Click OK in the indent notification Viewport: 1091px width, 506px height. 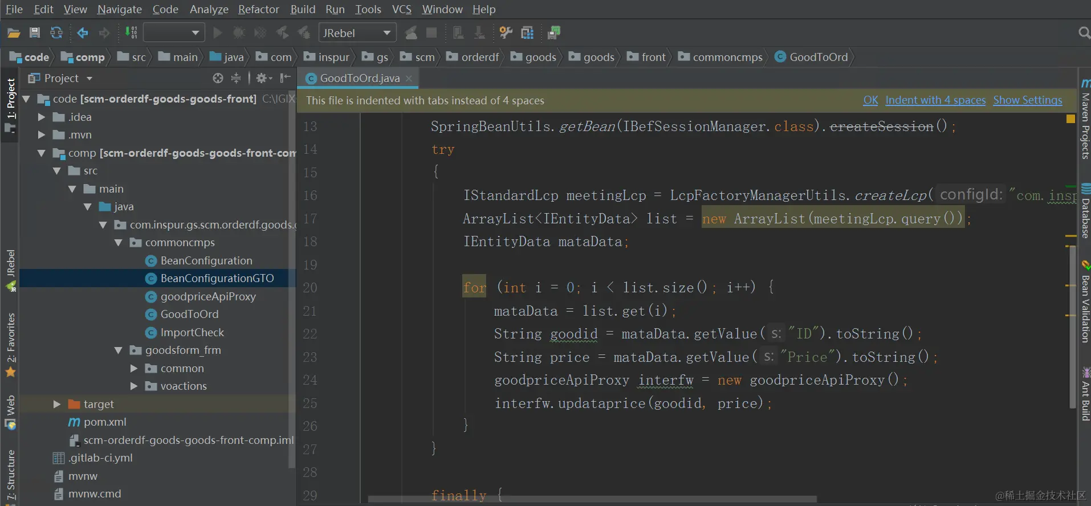pos(870,100)
